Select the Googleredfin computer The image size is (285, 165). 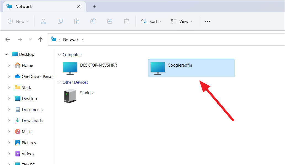[x=191, y=68]
